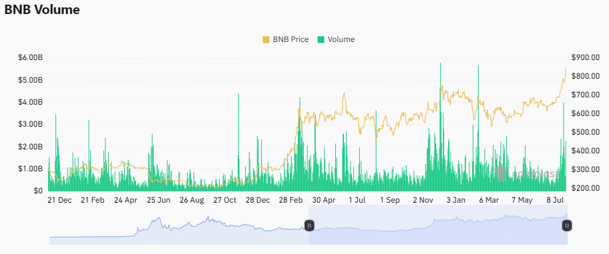Click the $600.00 price axis label
The image size is (609, 254).
point(586,113)
